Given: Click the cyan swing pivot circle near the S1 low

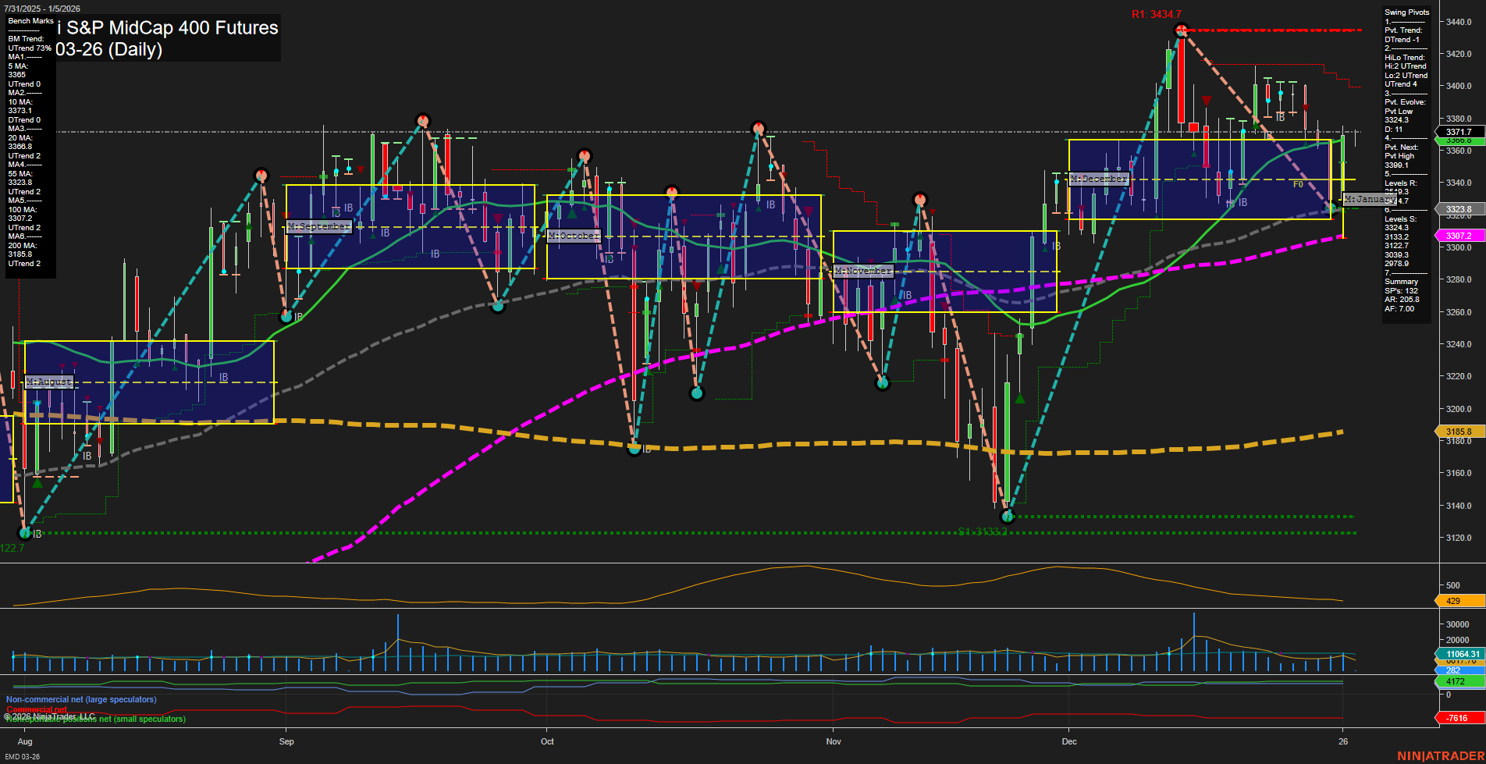Looking at the screenshot, I should [x=1008, y=517].
